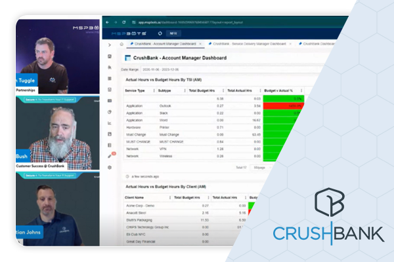Select the Tuggle Partnerships video tile

58,56
